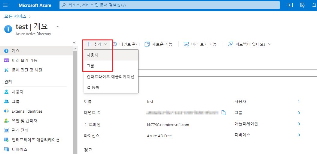317x154 pixels.
Task: Collapse the sidebar with double chevron
Action: [x=74, y=43]
